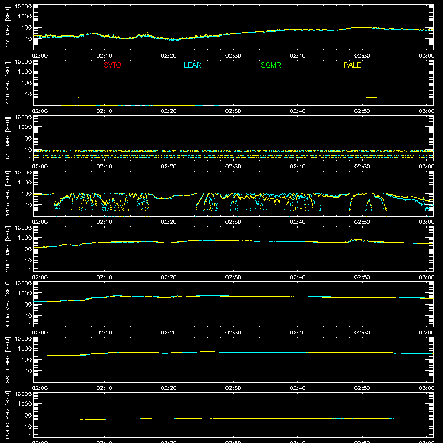Viewport: 443px width, 443px height.
Task: Select the 15400 MHz [SFU] axis title
Action: tap(7, 415)
